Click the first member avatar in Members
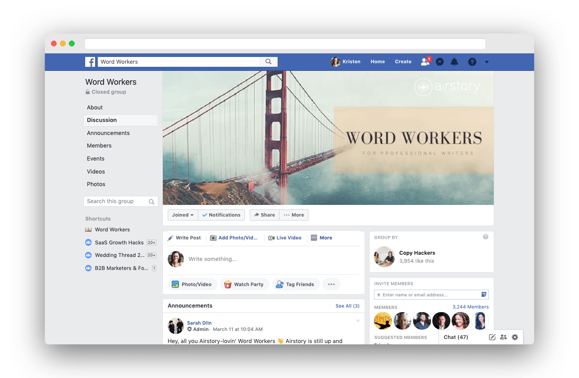 (383, 321)
